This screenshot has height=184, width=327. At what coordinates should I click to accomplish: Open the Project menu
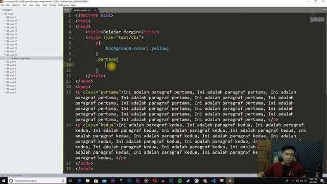(x=53, y=5)
